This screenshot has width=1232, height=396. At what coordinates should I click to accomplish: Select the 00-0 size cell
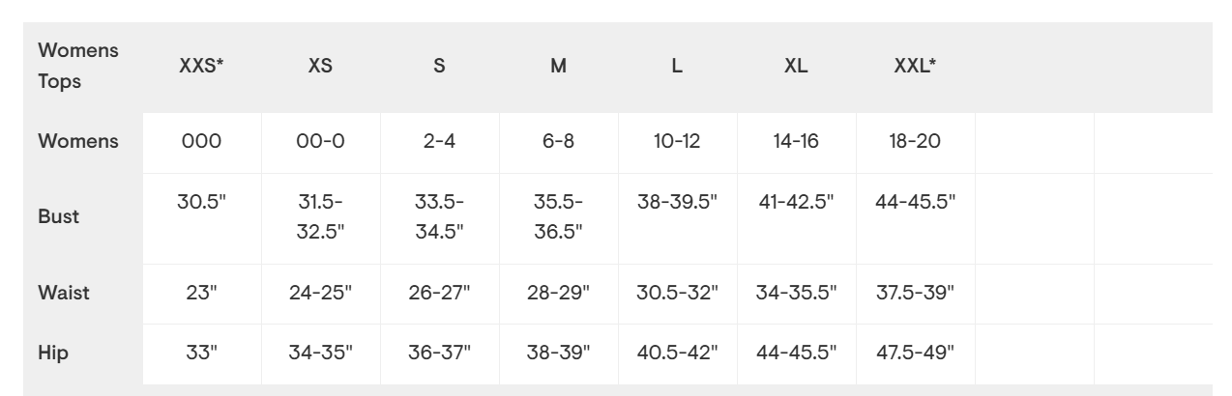tap(321, 141)
